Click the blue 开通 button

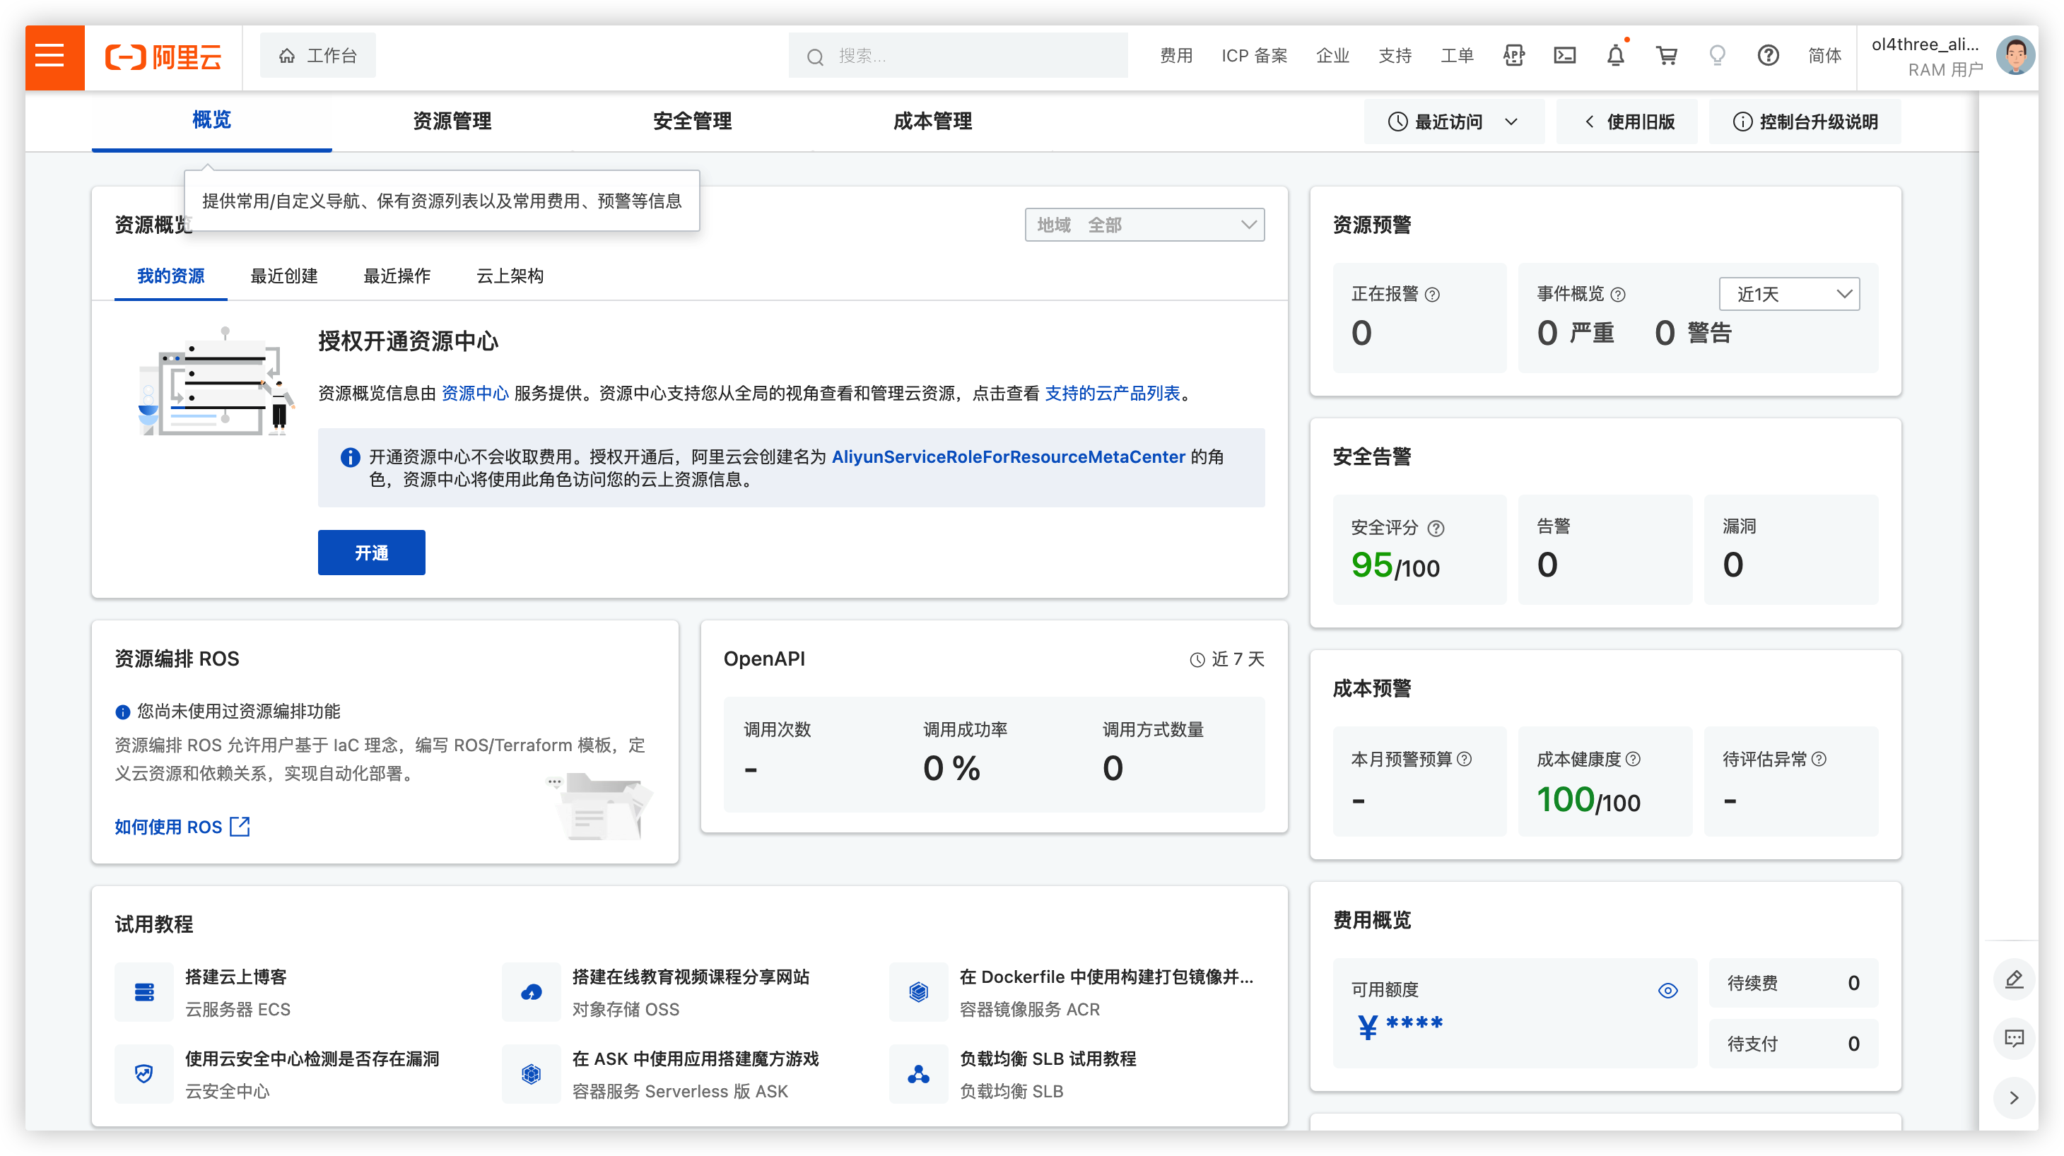coord(371,552)
